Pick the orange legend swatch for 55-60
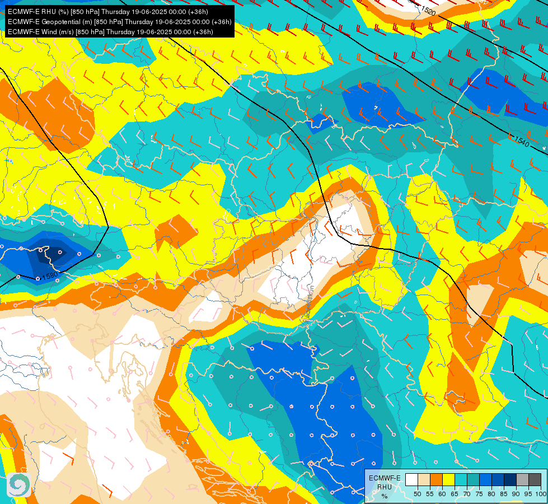Screen dimensions: 548x504 [436, 479]
